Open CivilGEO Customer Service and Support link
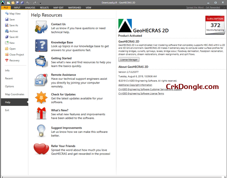 [150, 89]
